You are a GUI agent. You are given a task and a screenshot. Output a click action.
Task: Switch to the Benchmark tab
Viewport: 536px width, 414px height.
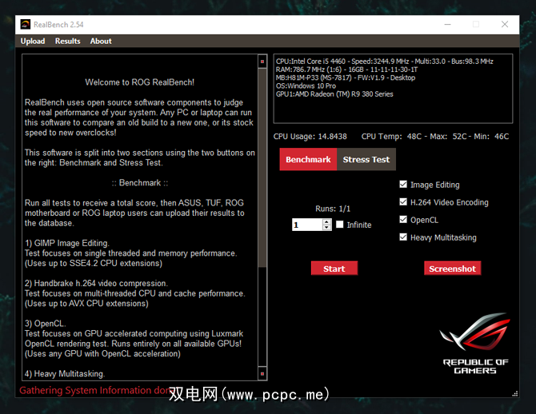[308, 159]
